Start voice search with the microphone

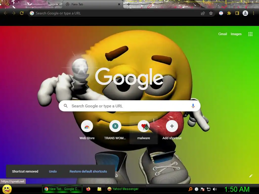coord(193,106)
